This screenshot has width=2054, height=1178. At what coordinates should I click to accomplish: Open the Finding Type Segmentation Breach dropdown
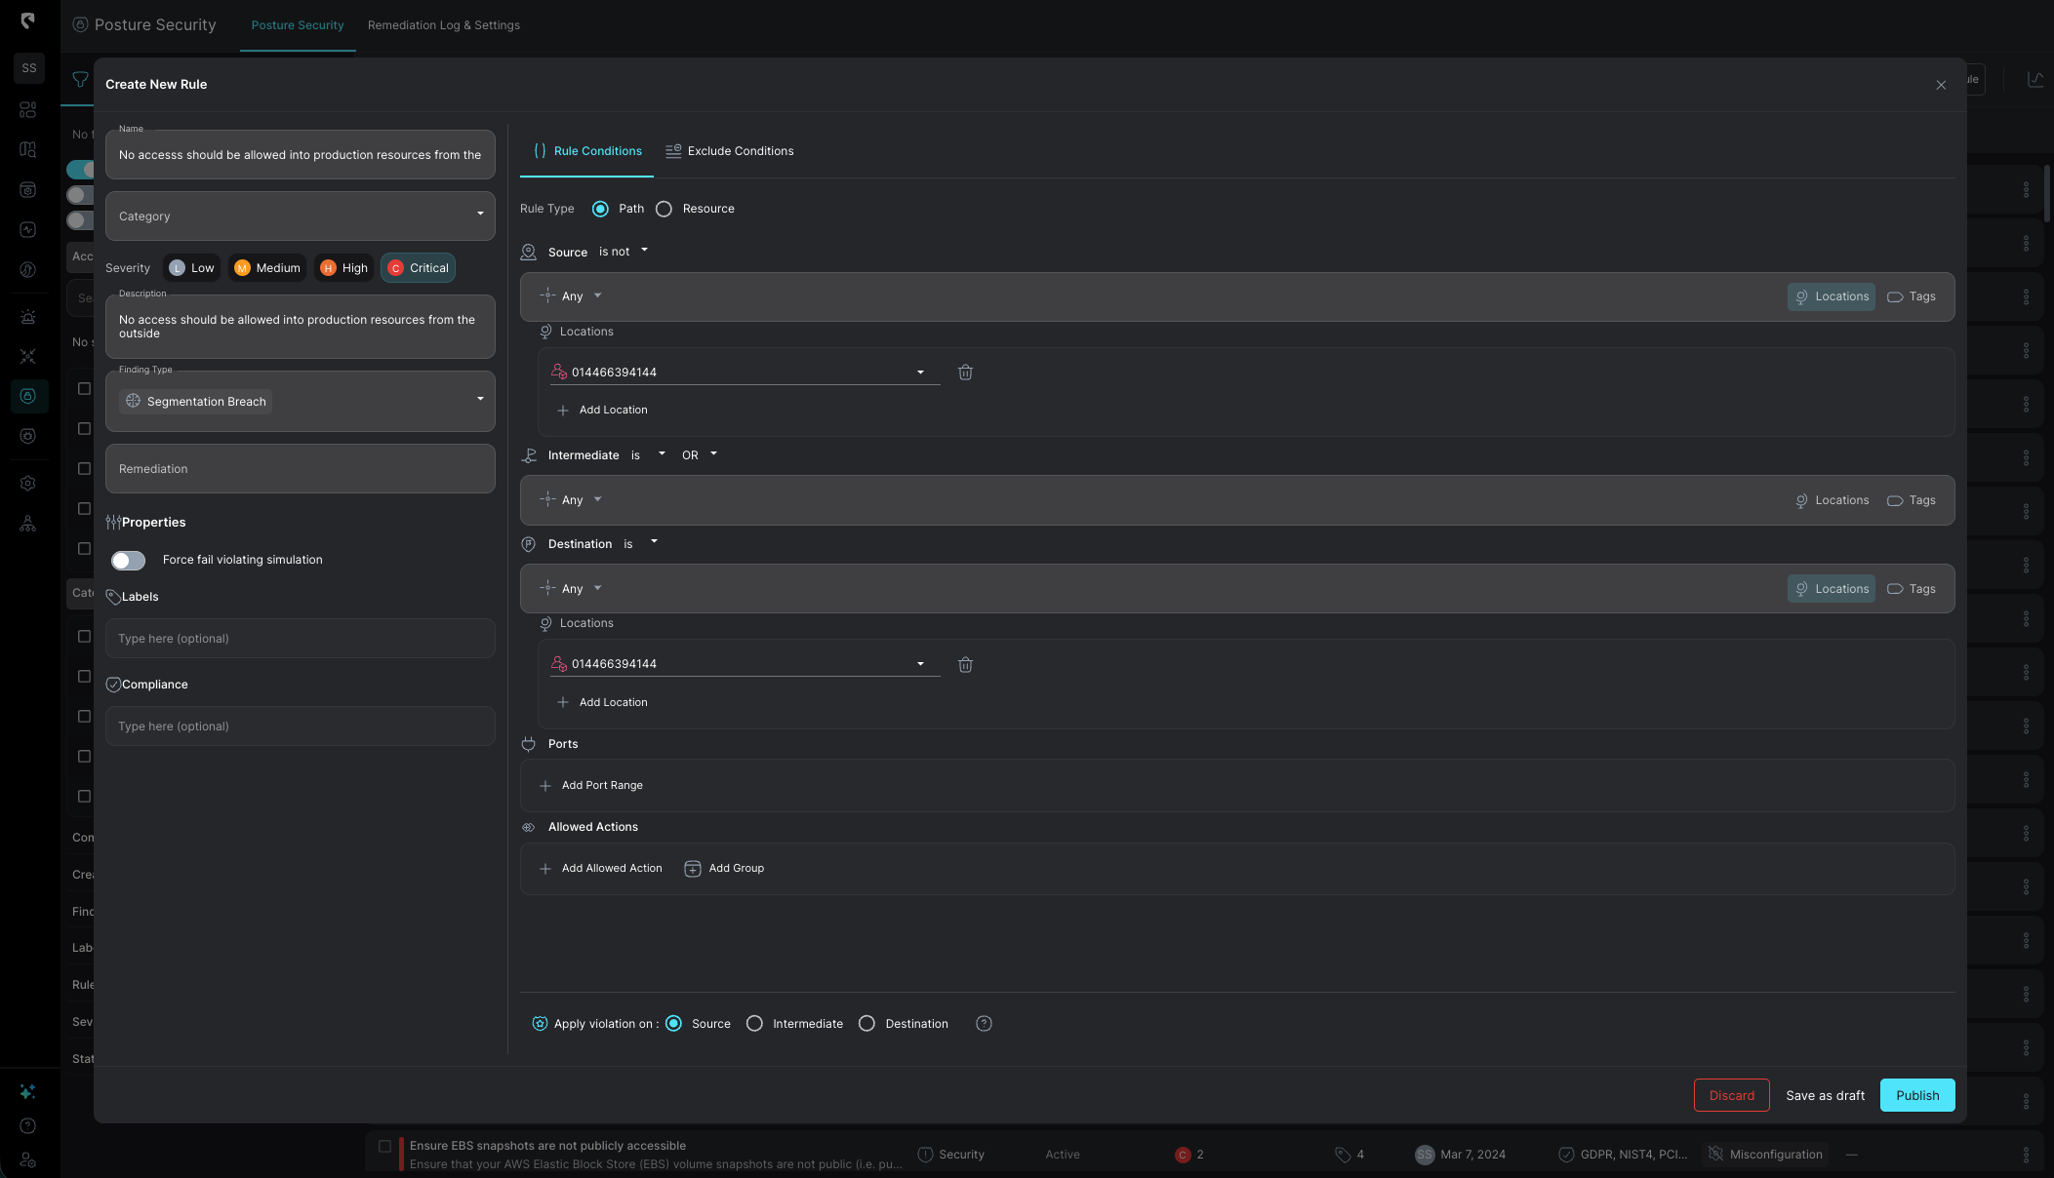click(300, 402)
